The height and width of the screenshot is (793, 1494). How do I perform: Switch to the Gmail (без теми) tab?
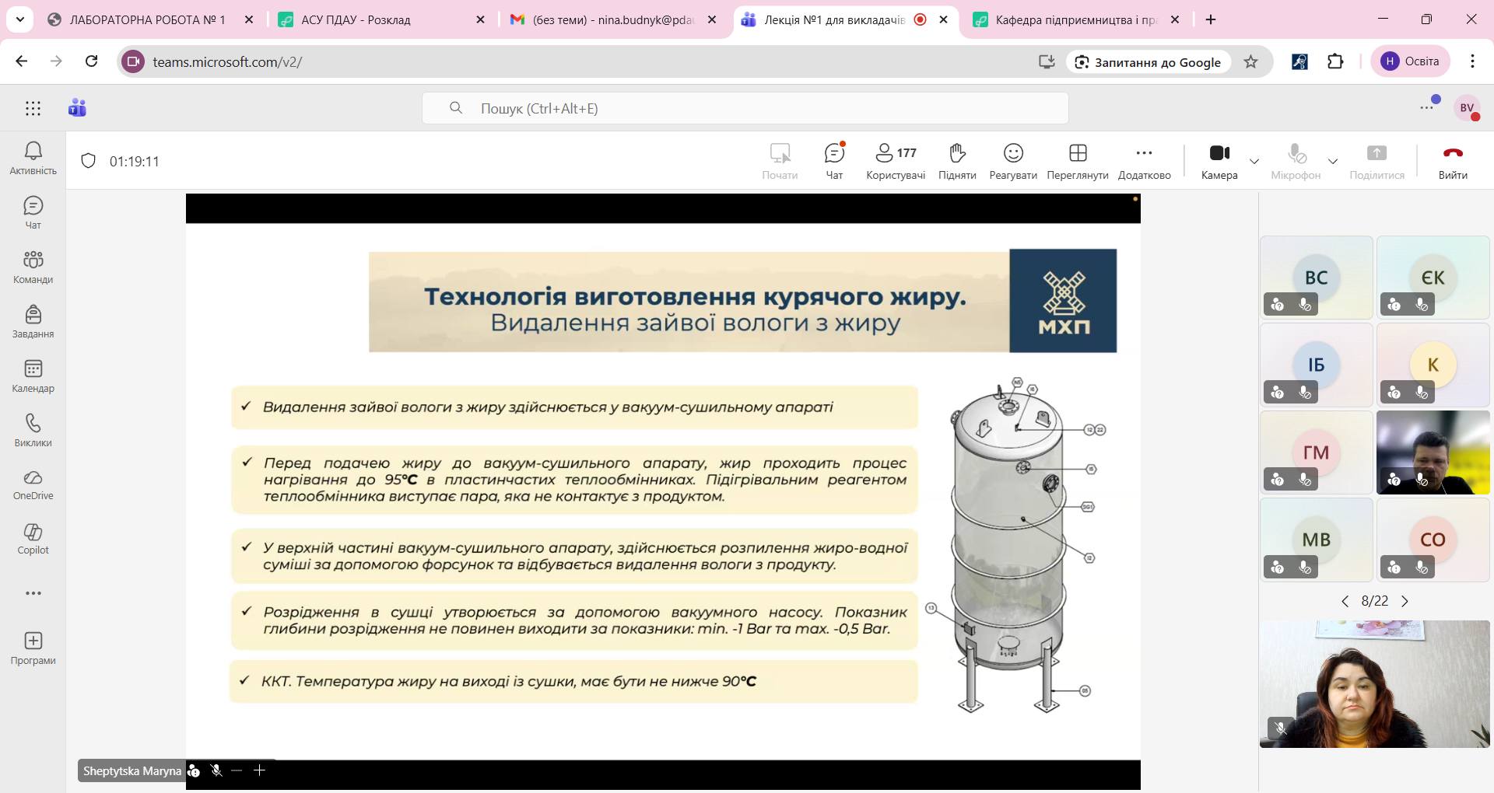(603, 20)
